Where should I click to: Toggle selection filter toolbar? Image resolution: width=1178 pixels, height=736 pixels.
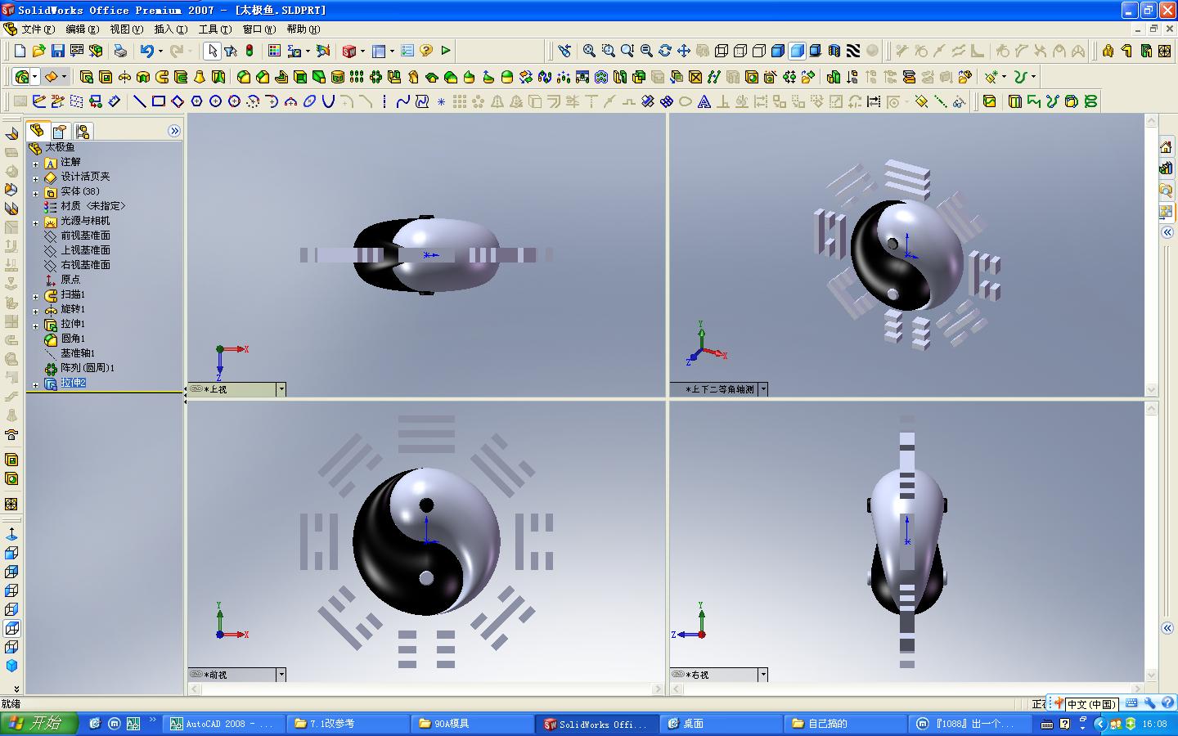click(x=231, y=51)
